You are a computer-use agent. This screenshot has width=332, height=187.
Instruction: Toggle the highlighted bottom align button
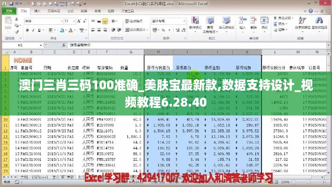105,21
